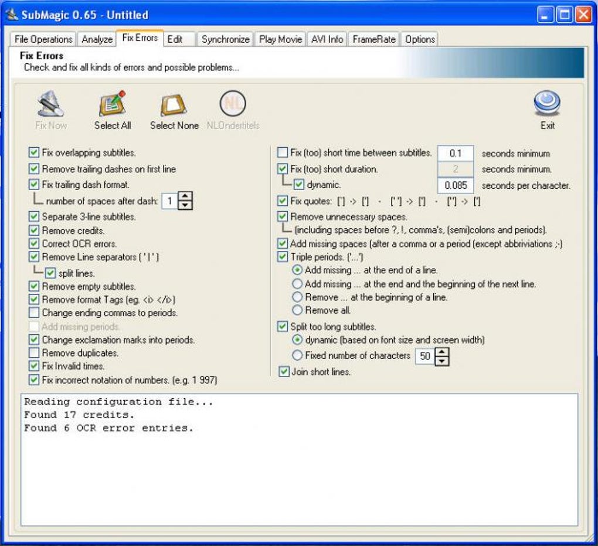Minimize the SubMagic window
Image resolution: width=598 pixels, height=546 pixels.
tap(545, 15)
